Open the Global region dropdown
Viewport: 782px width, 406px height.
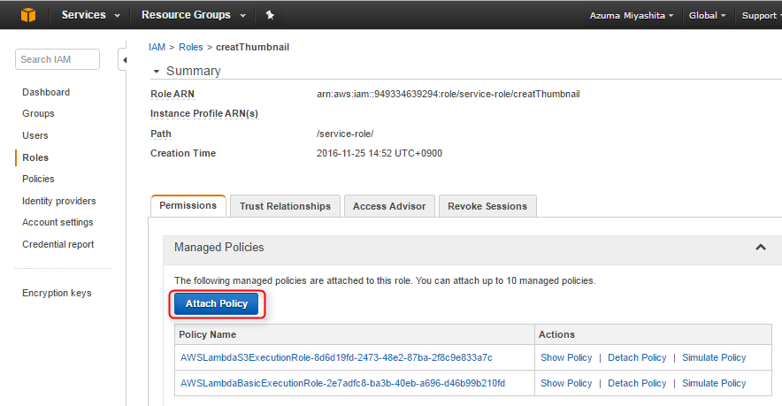tap(707, 15)
